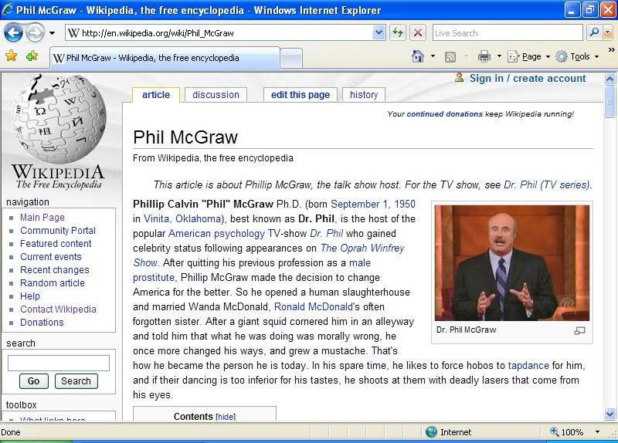Open Recent changes link
The image size is (618, 443).
(54, 270)
